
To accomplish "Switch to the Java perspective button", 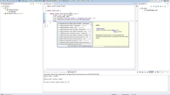I will [x=166, y=1].
